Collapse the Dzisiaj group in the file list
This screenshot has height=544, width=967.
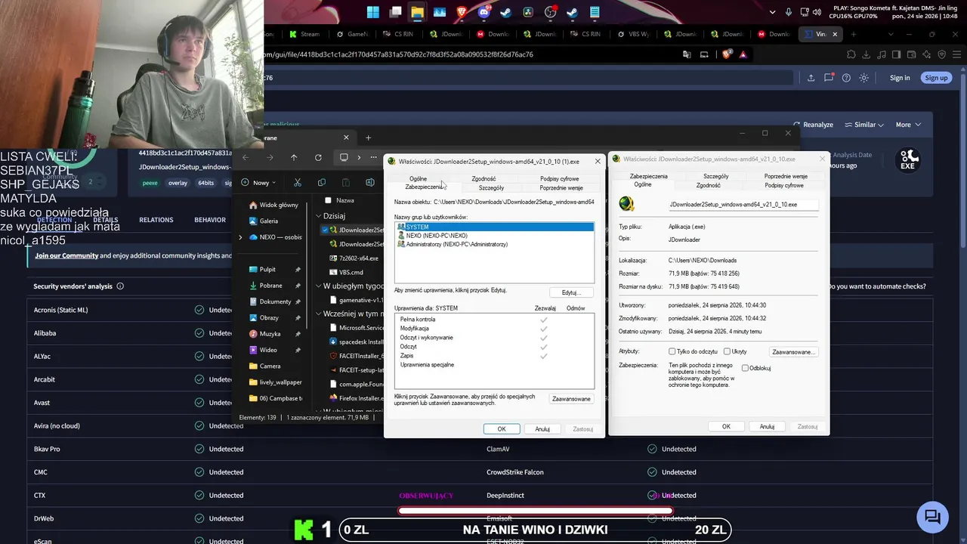319,216
